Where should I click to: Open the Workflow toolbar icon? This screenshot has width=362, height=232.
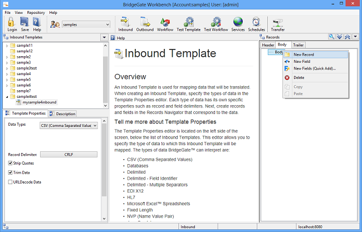coord(165,22)
